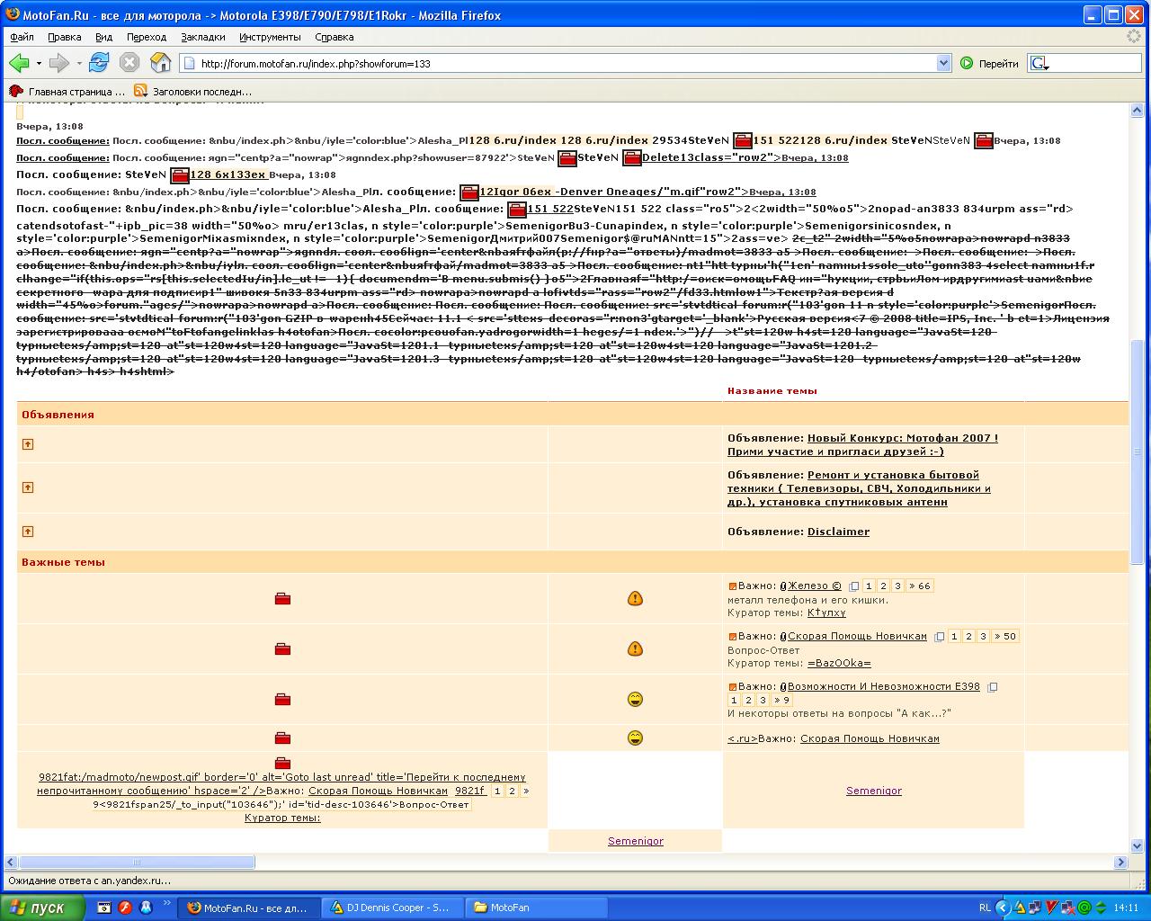Screen dimensions: 1151x921
Task: Open the Файл menu
Action: click(22, 37)
